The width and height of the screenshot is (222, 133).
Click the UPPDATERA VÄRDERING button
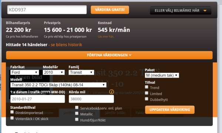point(170,110)
